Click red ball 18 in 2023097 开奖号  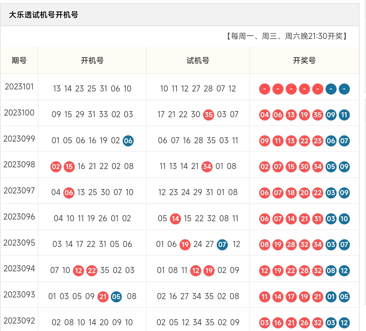(x=291, y=193)
